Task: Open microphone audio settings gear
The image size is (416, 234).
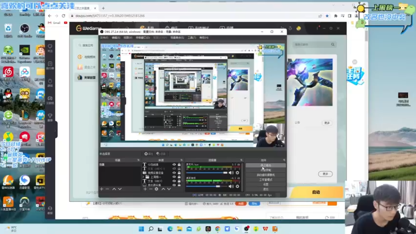Action: [x=238, y=173]
